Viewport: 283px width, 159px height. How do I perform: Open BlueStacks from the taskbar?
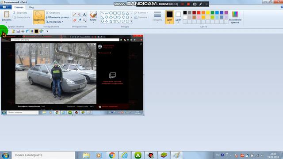pyautogui.click(x=164, y=155)
